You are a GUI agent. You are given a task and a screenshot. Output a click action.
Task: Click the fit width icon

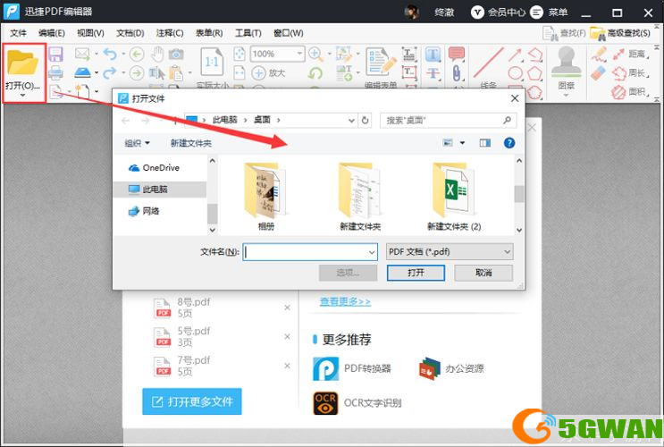240,73
